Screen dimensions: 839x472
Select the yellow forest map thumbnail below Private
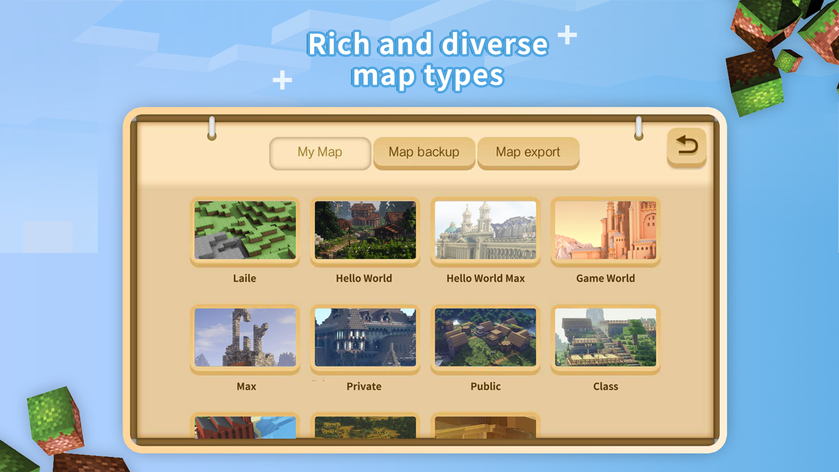point(365,426)
